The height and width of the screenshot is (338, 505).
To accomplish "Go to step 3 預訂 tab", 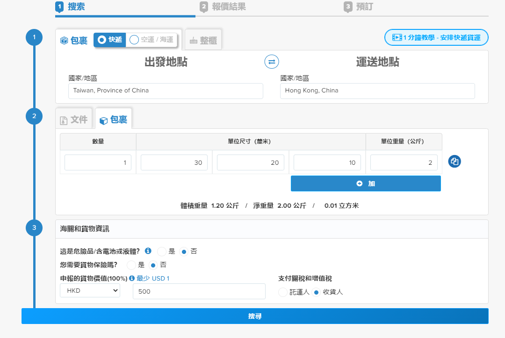I will 358,7.
